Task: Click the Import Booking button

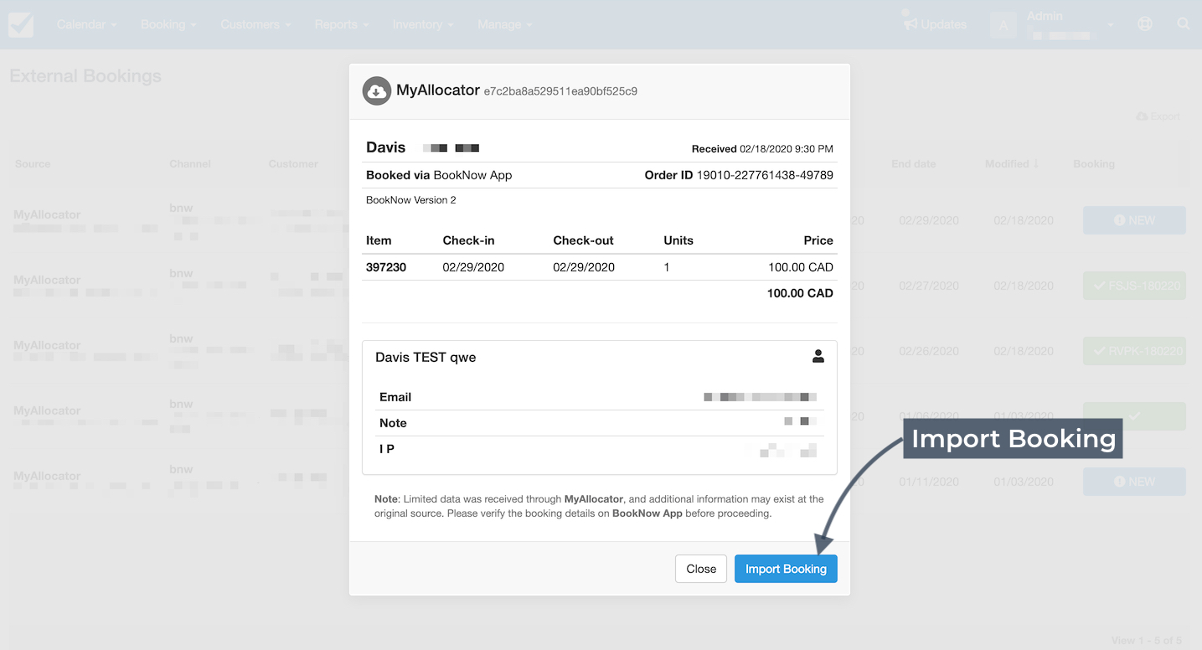Action: pyautogui.click(x=786, y=569)
